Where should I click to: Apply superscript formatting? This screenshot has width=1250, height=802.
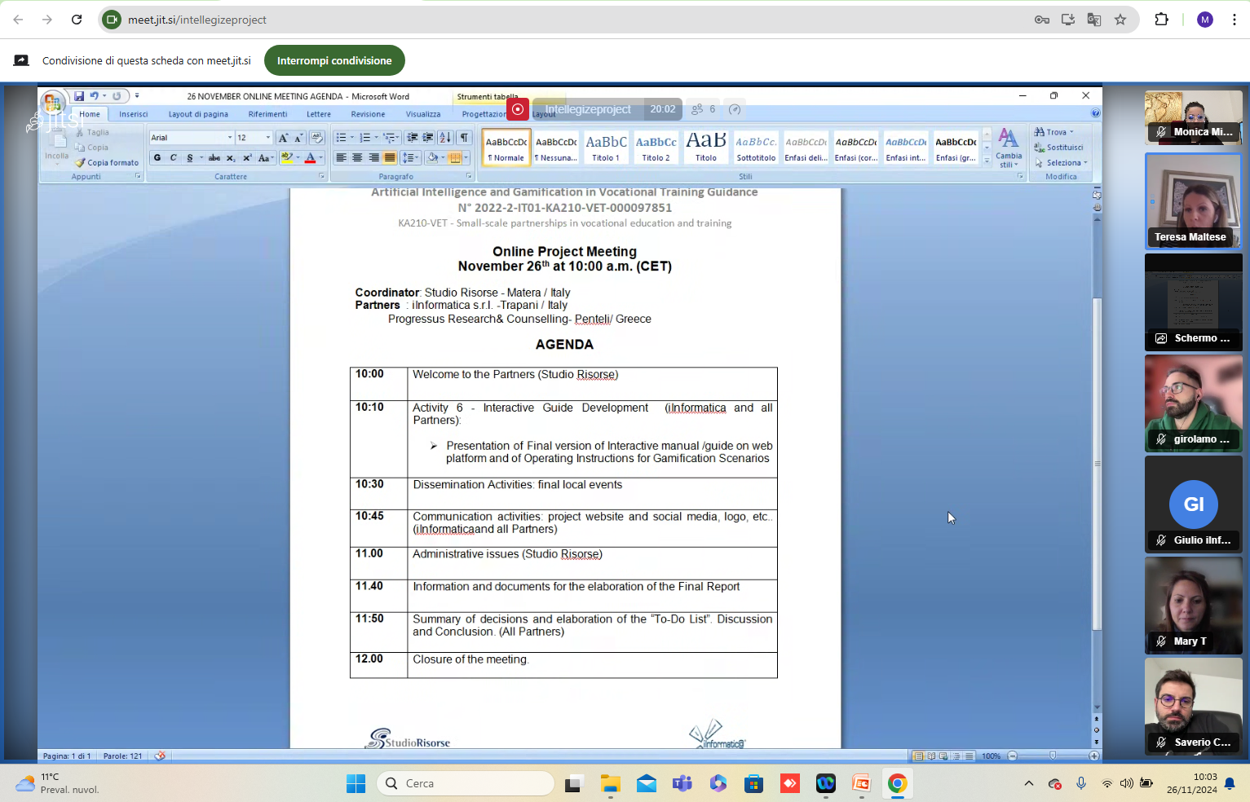point(247,158)
